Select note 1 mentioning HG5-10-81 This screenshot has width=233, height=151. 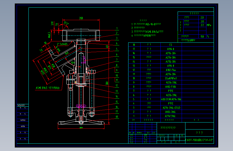coord(146,24)
